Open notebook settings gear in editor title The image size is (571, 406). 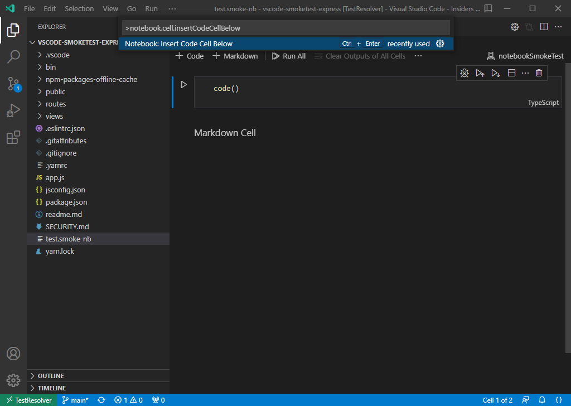(515, 27)
